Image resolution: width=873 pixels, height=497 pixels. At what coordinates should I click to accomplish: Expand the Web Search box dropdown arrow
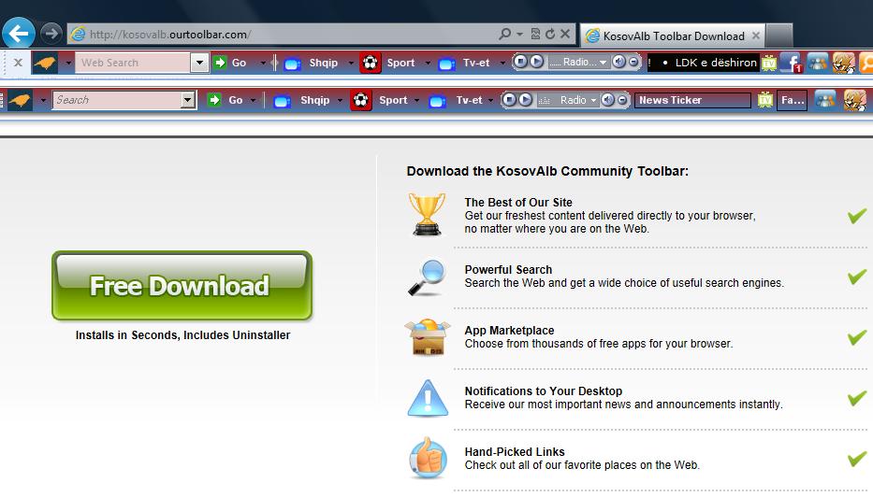click(x=198, y=63)
